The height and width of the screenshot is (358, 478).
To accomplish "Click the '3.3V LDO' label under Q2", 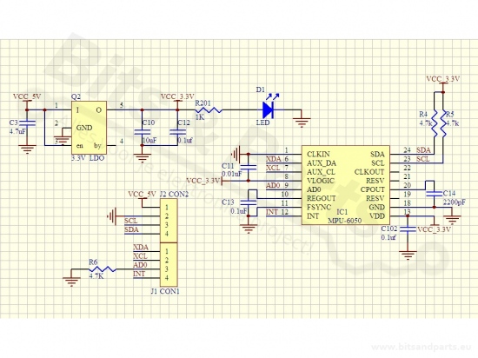I will click(88, 158).
